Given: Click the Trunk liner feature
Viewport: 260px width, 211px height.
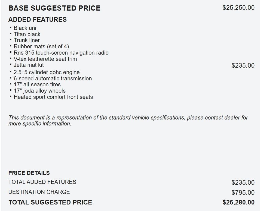Looking at the screenshot, I should (x=27, y=40).
